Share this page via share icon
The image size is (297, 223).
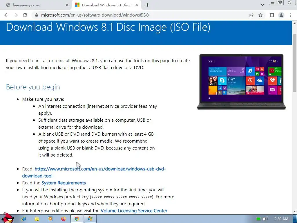click(251, 15)
